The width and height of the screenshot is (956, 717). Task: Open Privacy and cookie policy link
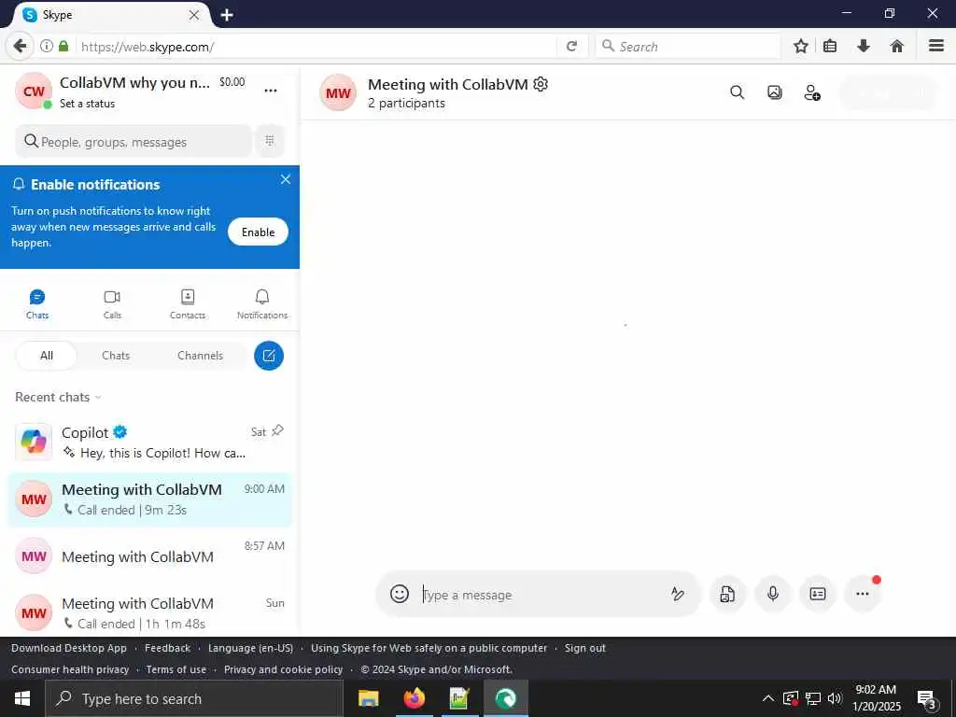(284, 669)
